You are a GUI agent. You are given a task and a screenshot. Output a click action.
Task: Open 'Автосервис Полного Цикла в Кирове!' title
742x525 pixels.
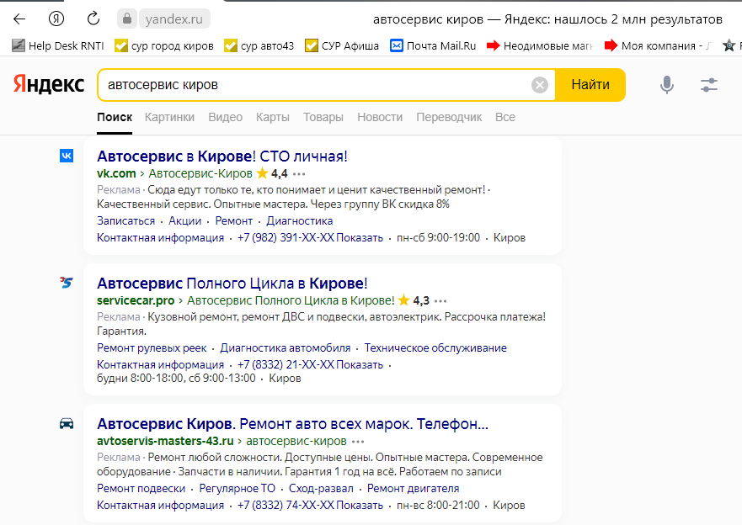(x=232, y=283)
